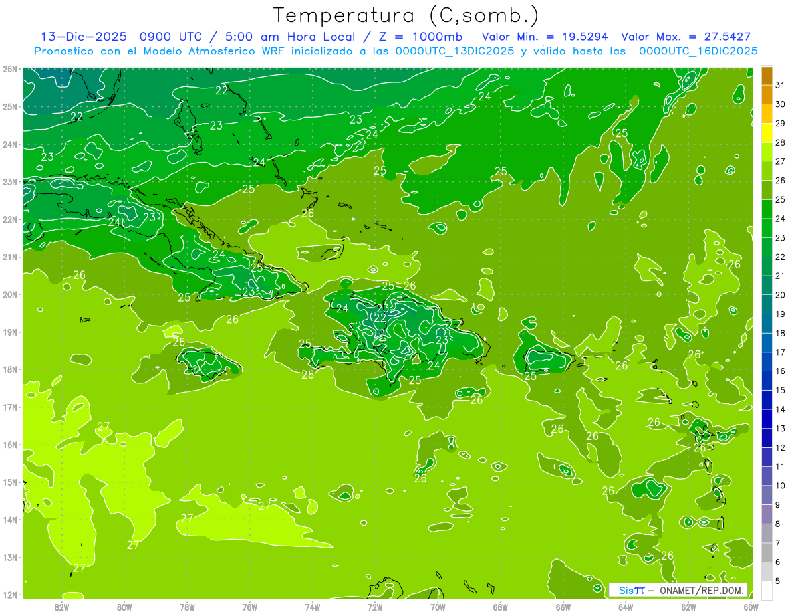
Task: Click the "23N" latitude axis label
Action: click(x=10, y=182)
